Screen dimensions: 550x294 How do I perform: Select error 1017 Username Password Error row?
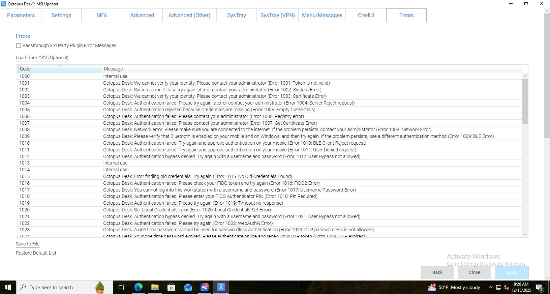(x=270, y=190)
